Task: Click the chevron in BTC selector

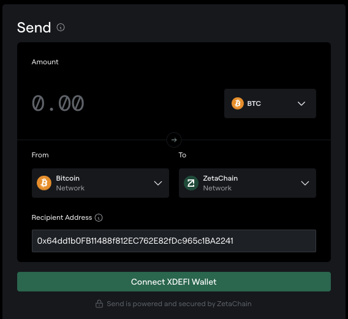Action: (301, 103)
